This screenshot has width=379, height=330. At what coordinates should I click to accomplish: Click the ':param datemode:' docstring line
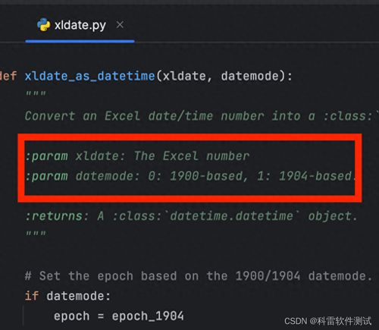coord(190,176)
